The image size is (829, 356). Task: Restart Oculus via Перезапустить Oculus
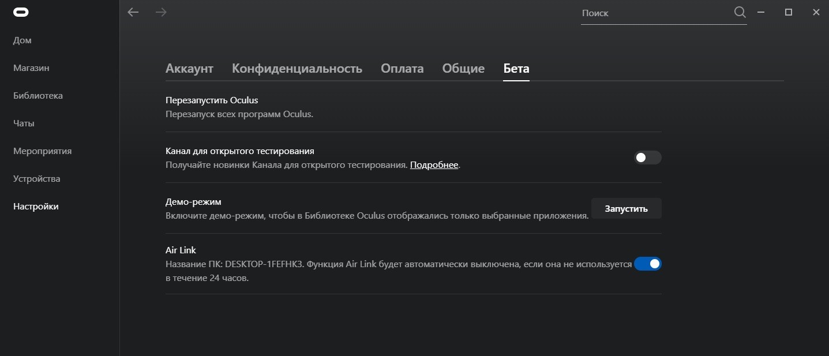click(212, 100)
